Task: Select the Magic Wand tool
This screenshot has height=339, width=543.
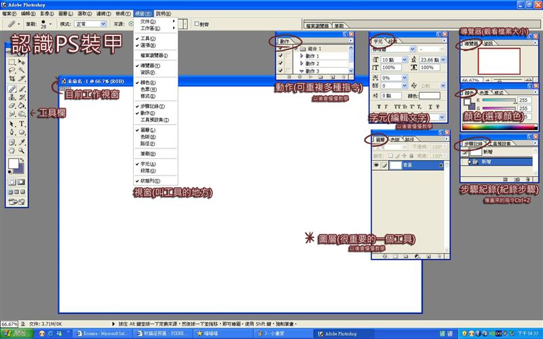Action: (x=22, y=71)
